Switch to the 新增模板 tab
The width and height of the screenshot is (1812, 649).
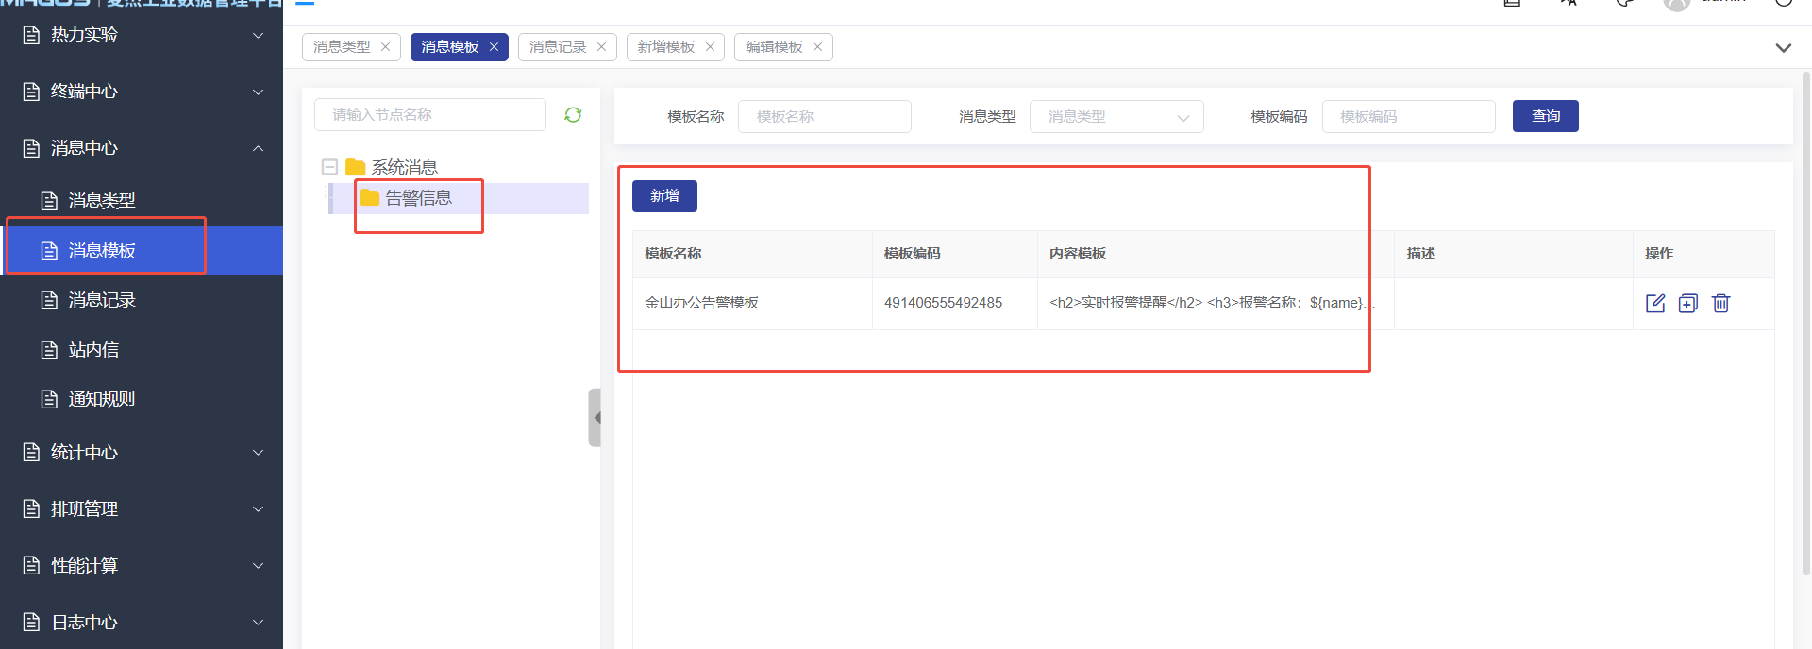(665, 47)
